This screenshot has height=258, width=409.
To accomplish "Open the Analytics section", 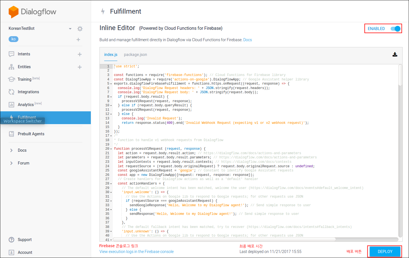I will coord(26,105).
